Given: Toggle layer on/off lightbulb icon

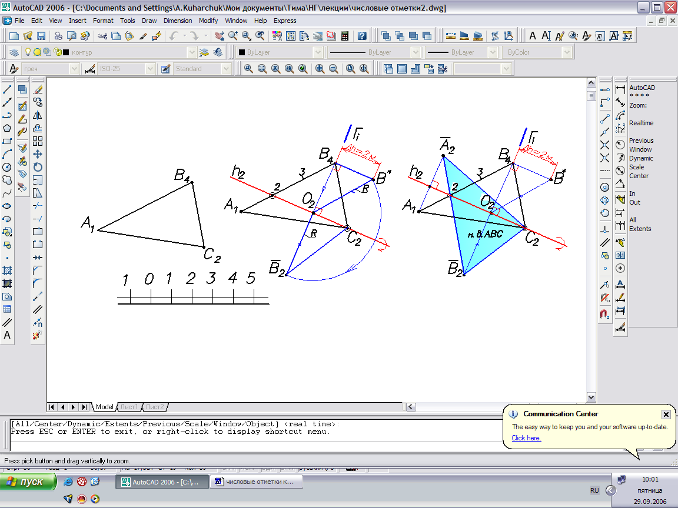Looking at the screenshot, I should click(x=28, y=52).
